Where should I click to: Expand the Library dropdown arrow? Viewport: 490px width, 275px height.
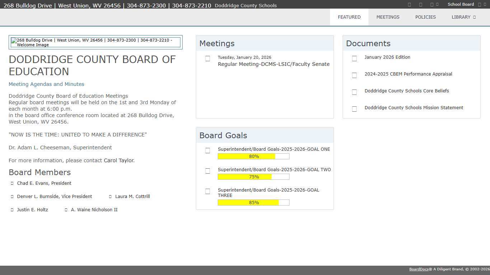click(474, 17)
